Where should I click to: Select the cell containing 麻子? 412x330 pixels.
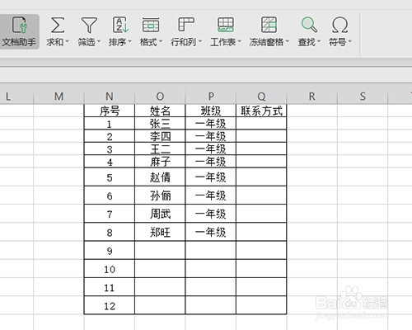coord(160,162)
